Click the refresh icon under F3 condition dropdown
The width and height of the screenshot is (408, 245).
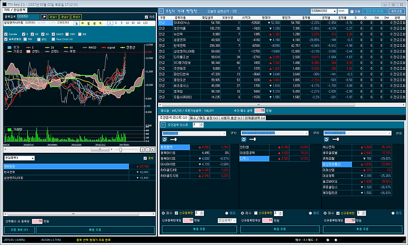pyautogui.click(x=326, y=140)
